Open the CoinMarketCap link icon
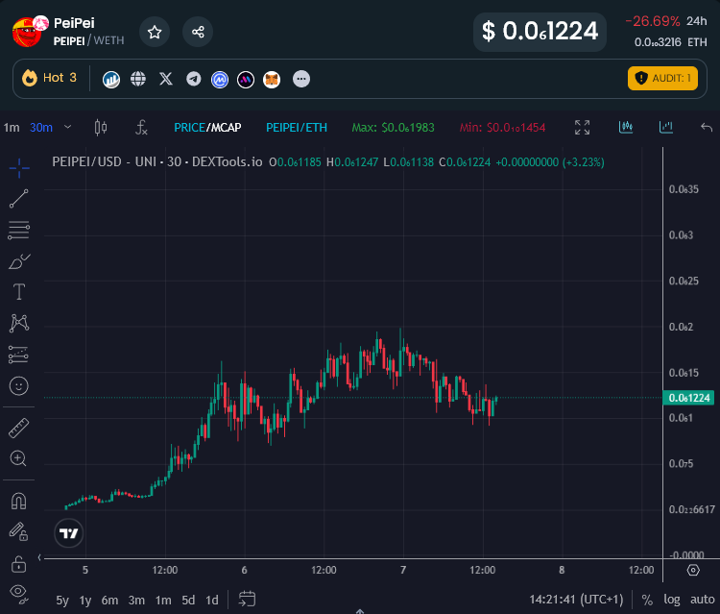Image resolution: width=720 pixels, height=614 pixels. (x=220, y=80)
